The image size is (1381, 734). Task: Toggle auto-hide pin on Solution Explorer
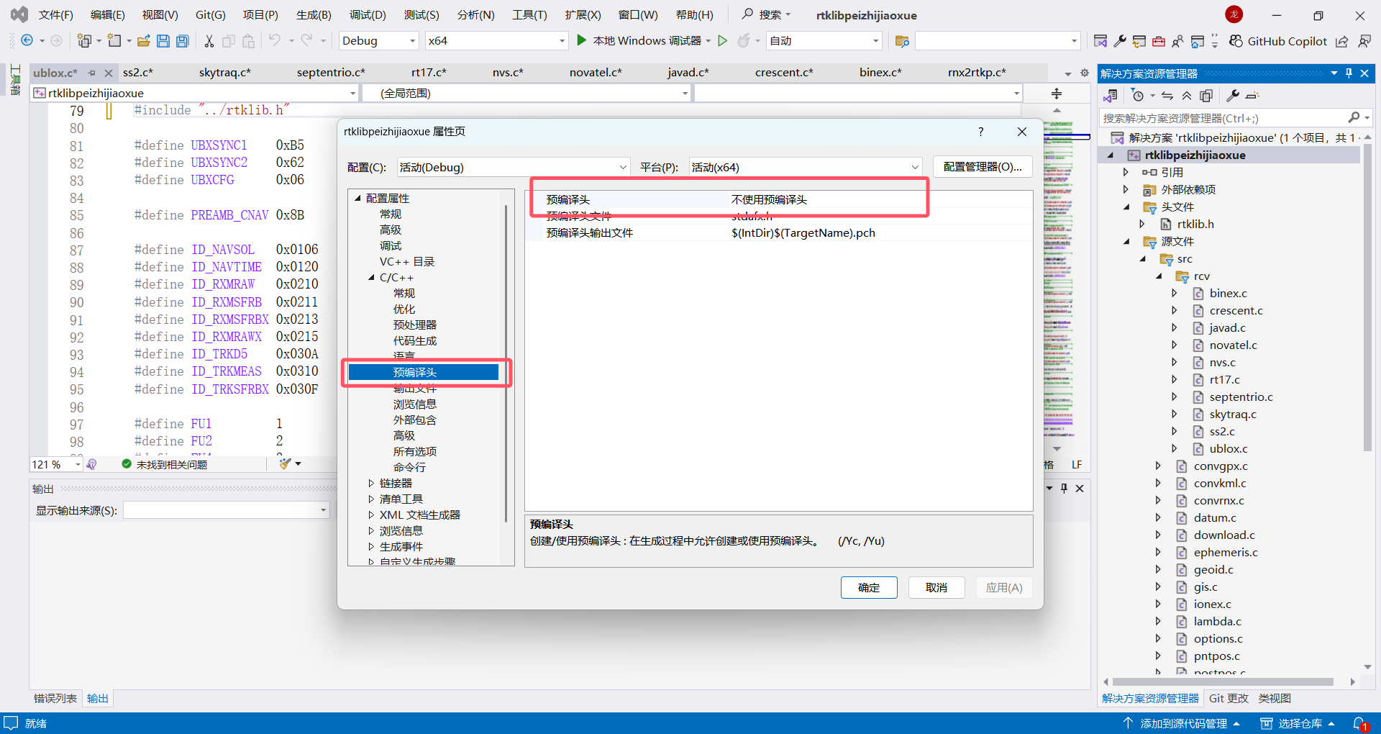[1348, 73]
